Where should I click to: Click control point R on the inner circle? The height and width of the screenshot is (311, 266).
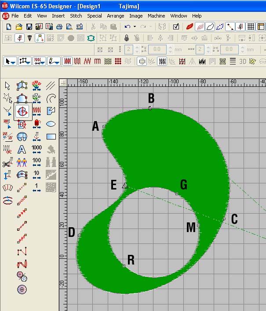pyautogui.click(x=124, y=266)
